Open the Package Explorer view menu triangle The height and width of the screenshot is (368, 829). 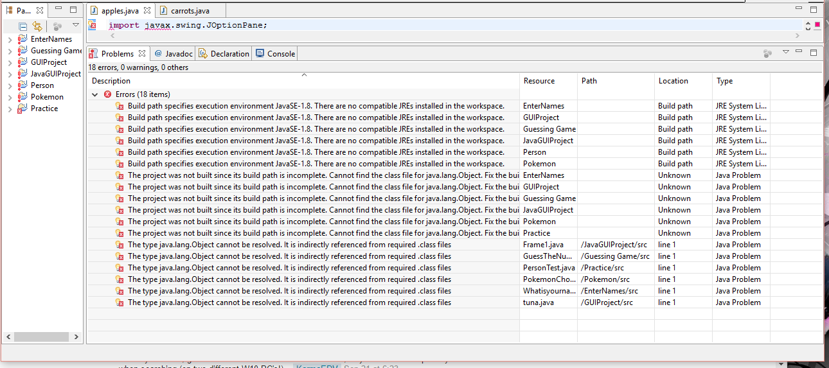pos(76,26)
